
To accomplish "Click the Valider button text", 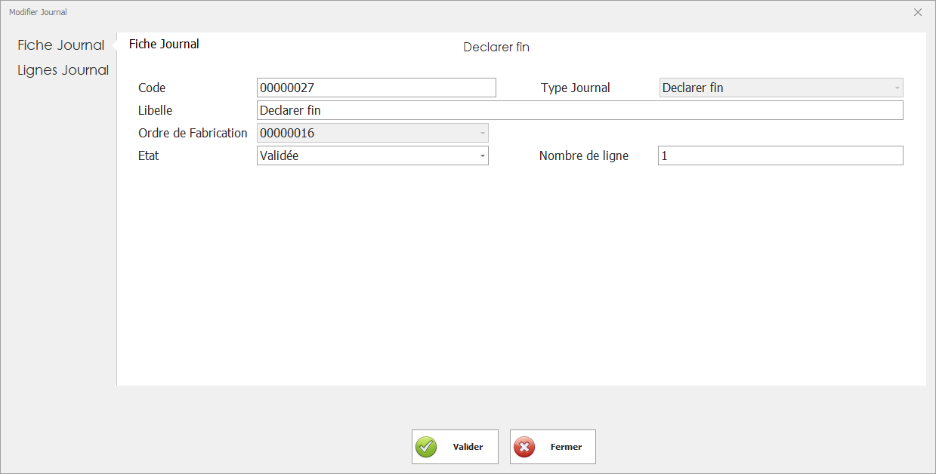I will [468, 447].
